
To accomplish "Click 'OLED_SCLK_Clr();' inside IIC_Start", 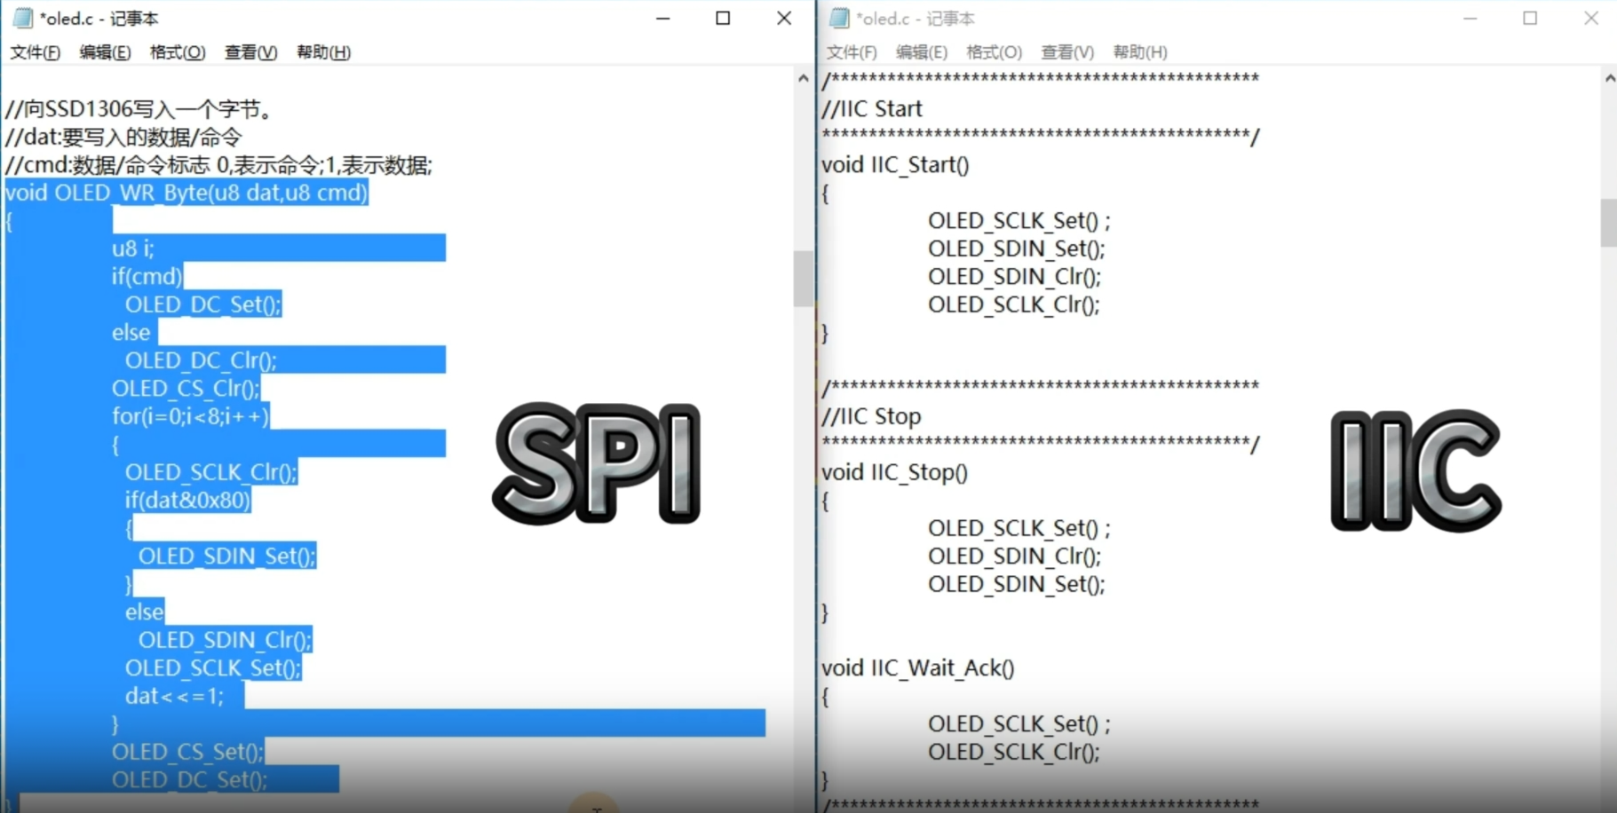I will pyautogui.click(x=1014, y=304).
